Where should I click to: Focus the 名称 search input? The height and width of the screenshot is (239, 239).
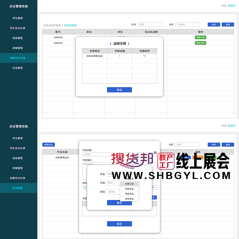coord(187,145)
